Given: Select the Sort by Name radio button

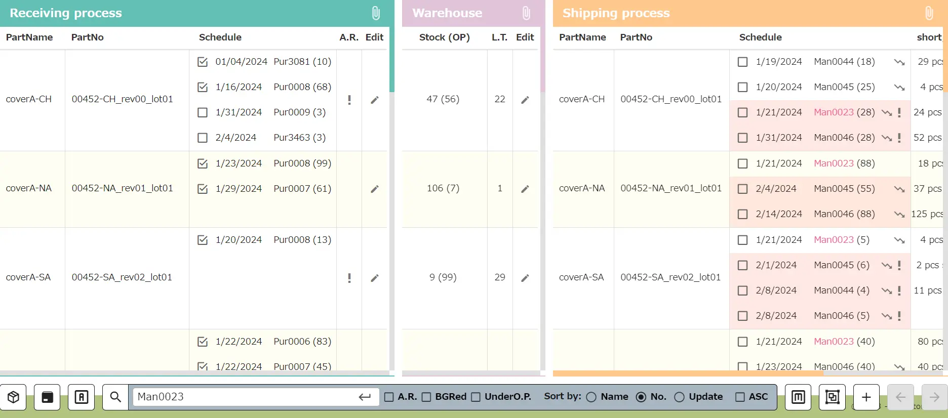Looking at the screenshot, I should 591,397.
